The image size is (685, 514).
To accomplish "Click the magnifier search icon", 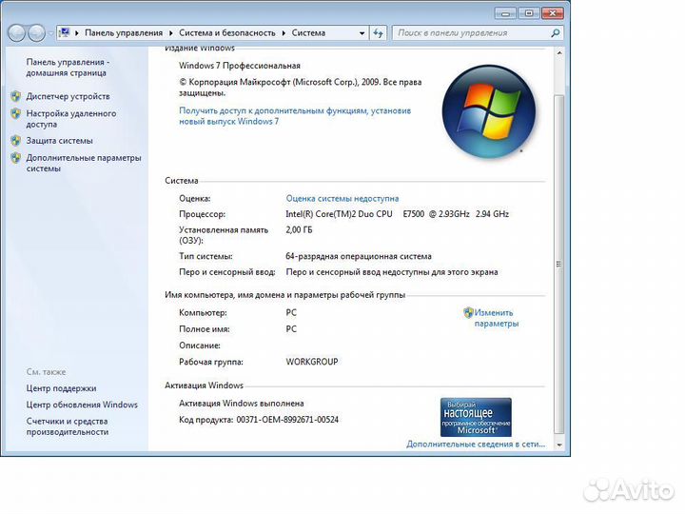I will [556, 33].
